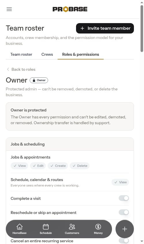Screen dimensions: 144x244
Task: Select the Delete permission chip for Jobs
Action: coord(79,166)
